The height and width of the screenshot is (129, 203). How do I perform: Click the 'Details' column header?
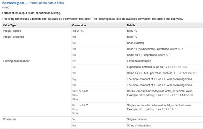pyautogui.click(x=132, y=25)
